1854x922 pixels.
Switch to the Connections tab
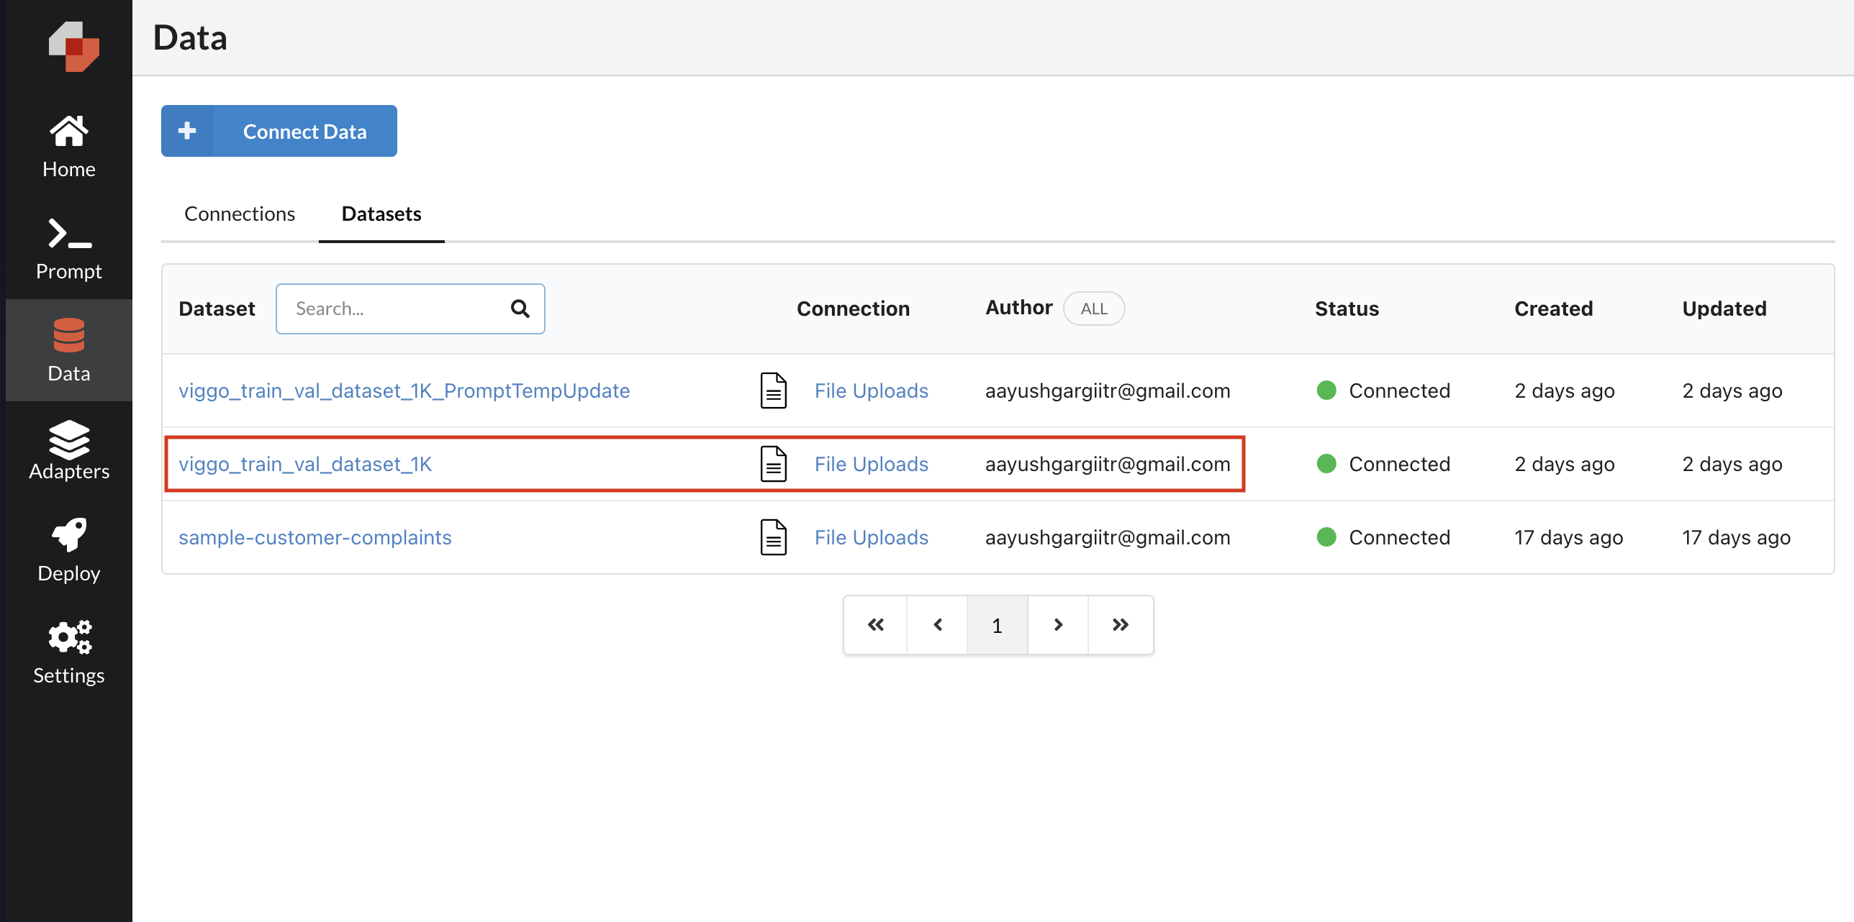pyautogui.click(x=240, y=214)
